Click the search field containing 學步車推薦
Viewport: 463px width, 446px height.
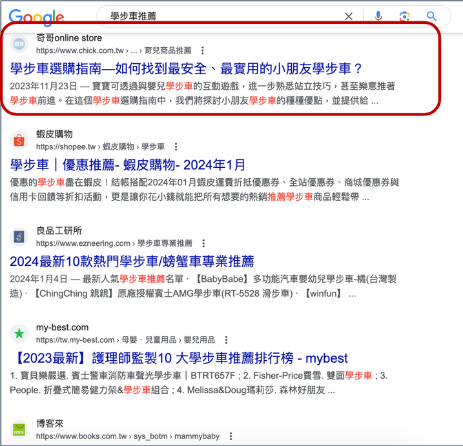(220, 16)
